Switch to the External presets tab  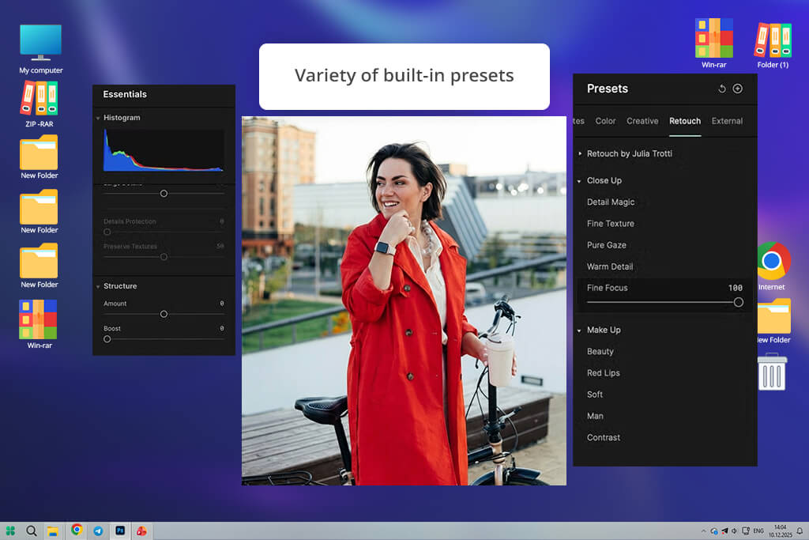(727, 121)
